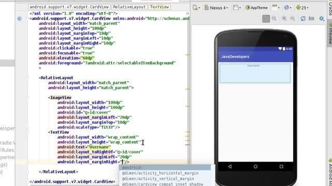Choose @android: autocomplete suggestion
This screenshot has width=332, height=186.
(x=165, y=167)
